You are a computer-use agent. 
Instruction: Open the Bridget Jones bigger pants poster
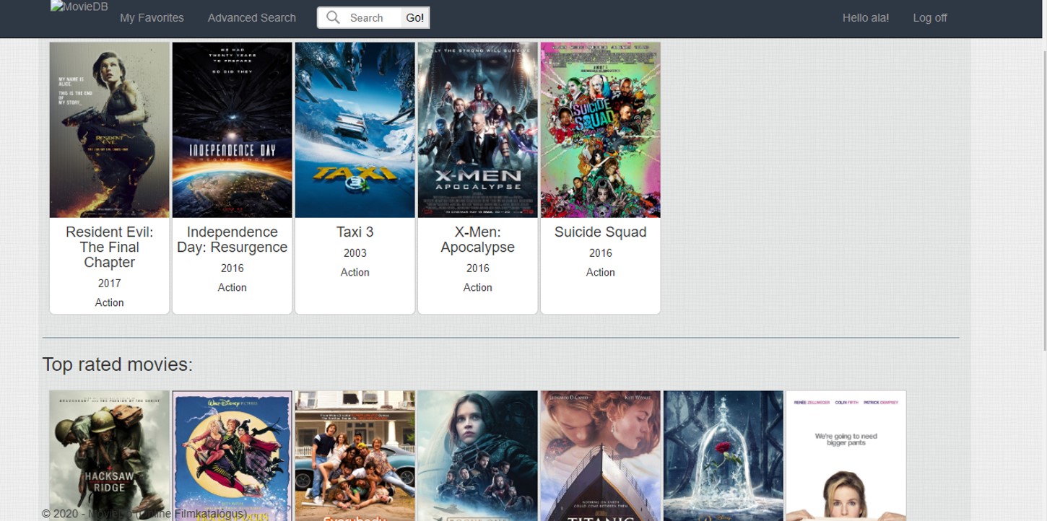coord(846,456)
